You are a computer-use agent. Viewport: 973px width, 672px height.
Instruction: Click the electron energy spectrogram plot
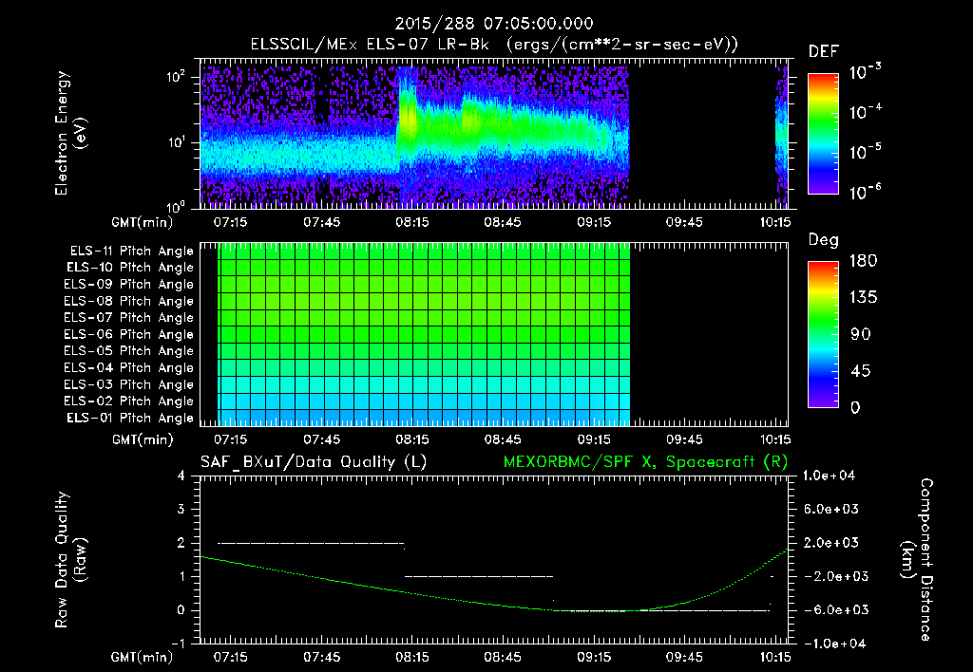click(x=494, y=134)
